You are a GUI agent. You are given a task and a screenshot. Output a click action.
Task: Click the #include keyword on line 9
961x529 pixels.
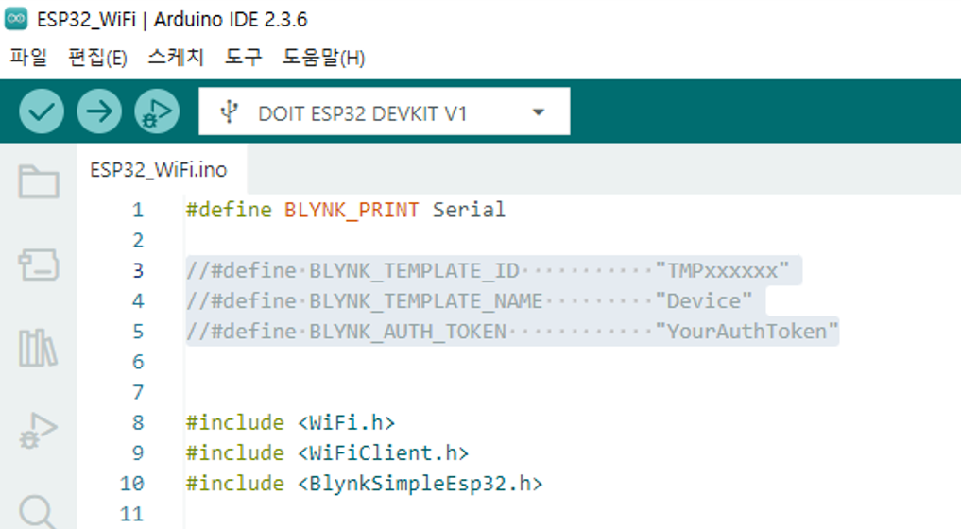pyautogui.click(x=234, y=453)
